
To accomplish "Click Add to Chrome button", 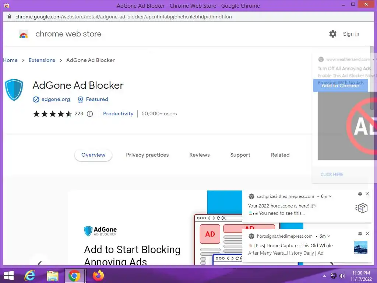I will 341,85.
